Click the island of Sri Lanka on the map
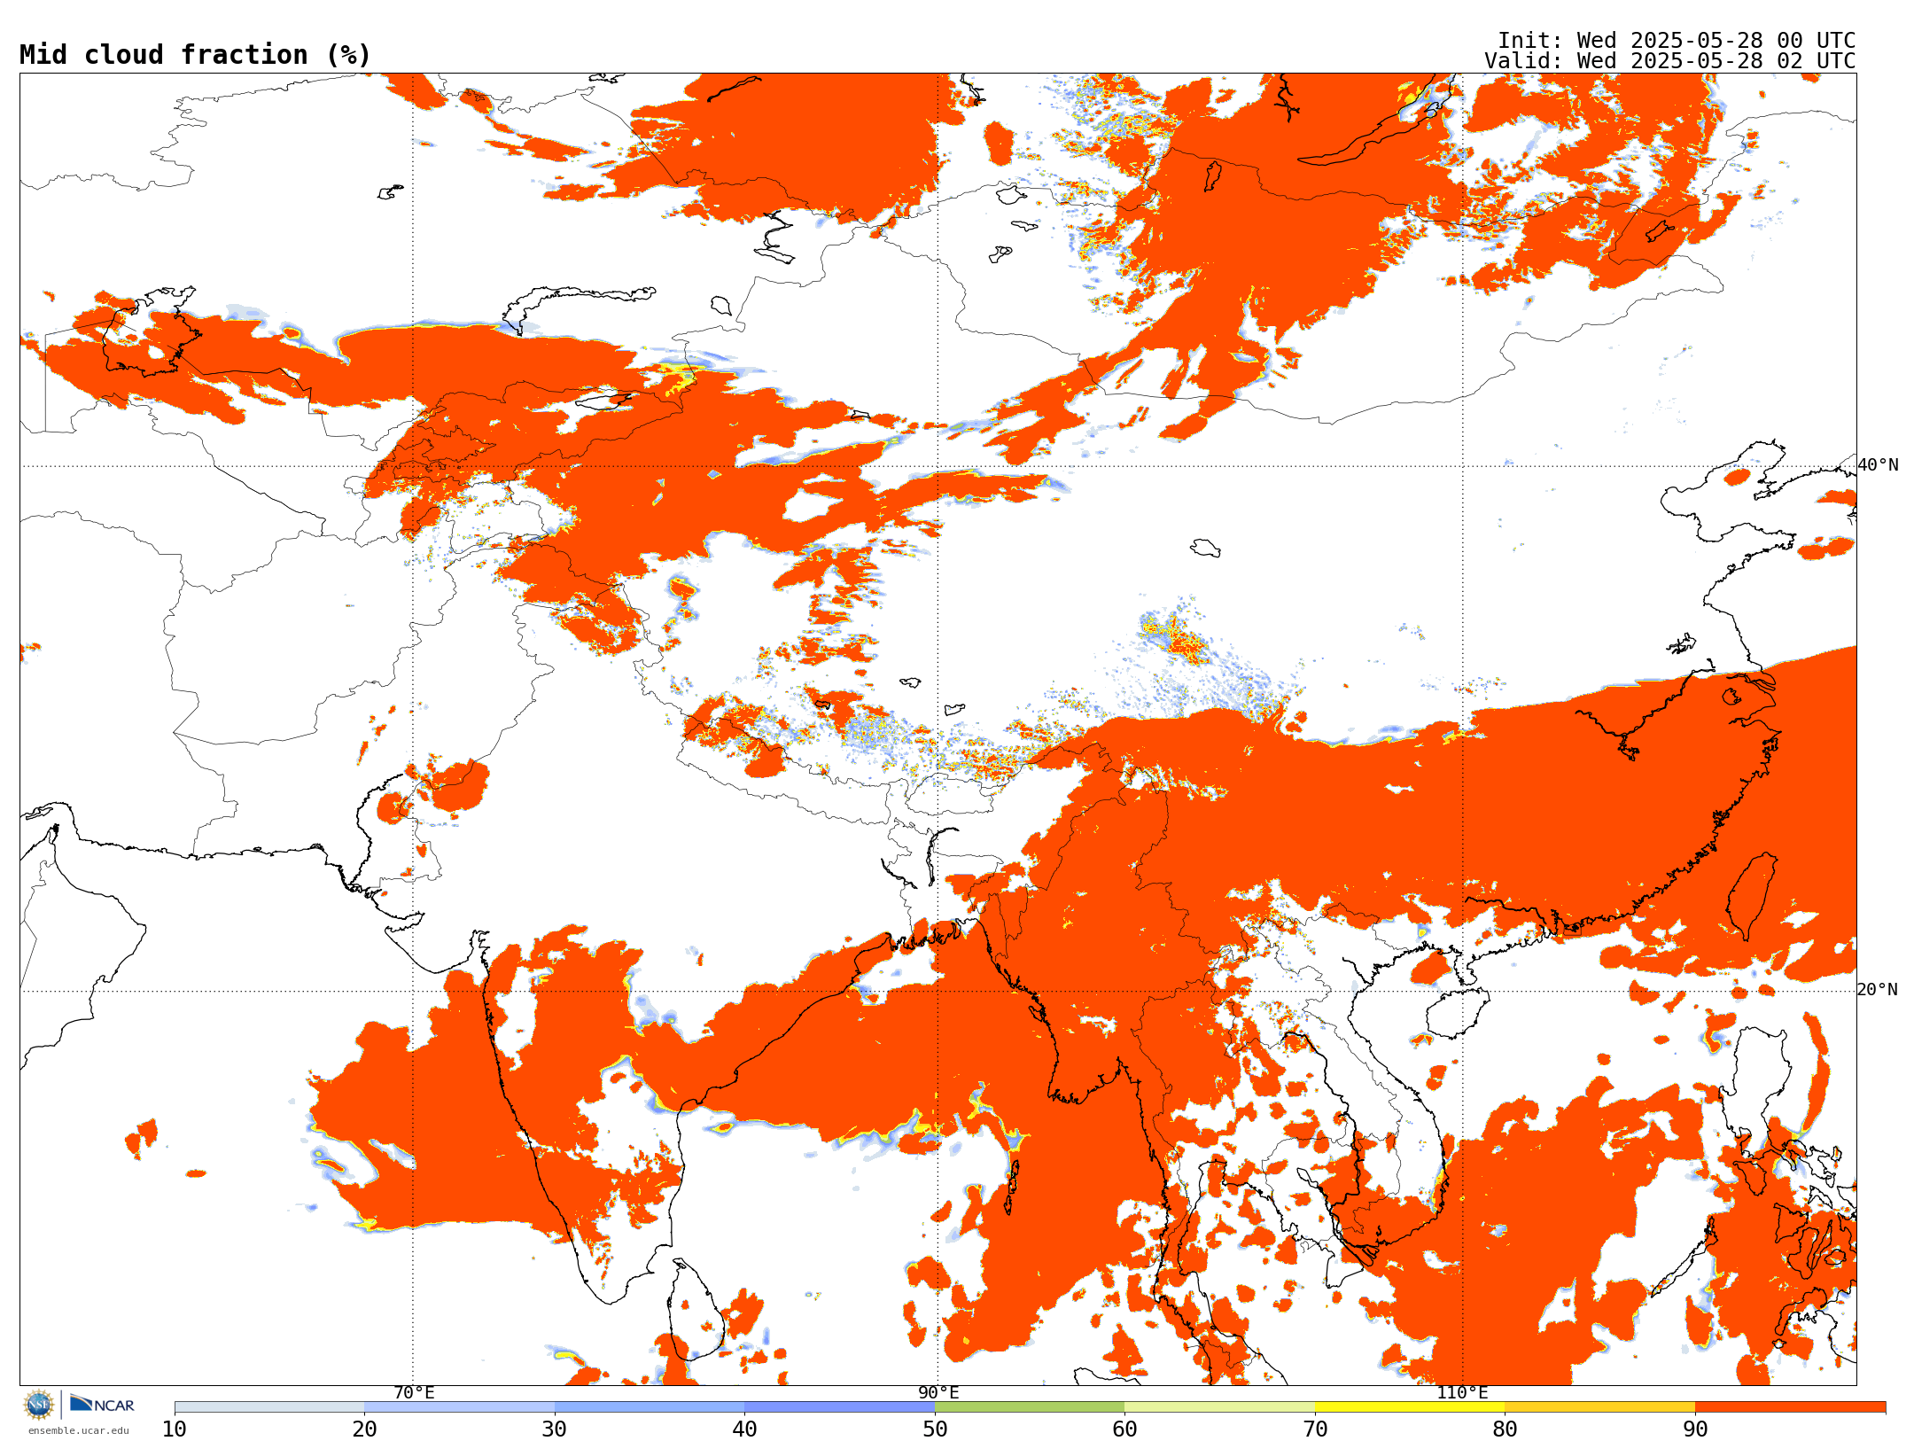Screen dimensions: 1914x1441 coord(696,1310)
